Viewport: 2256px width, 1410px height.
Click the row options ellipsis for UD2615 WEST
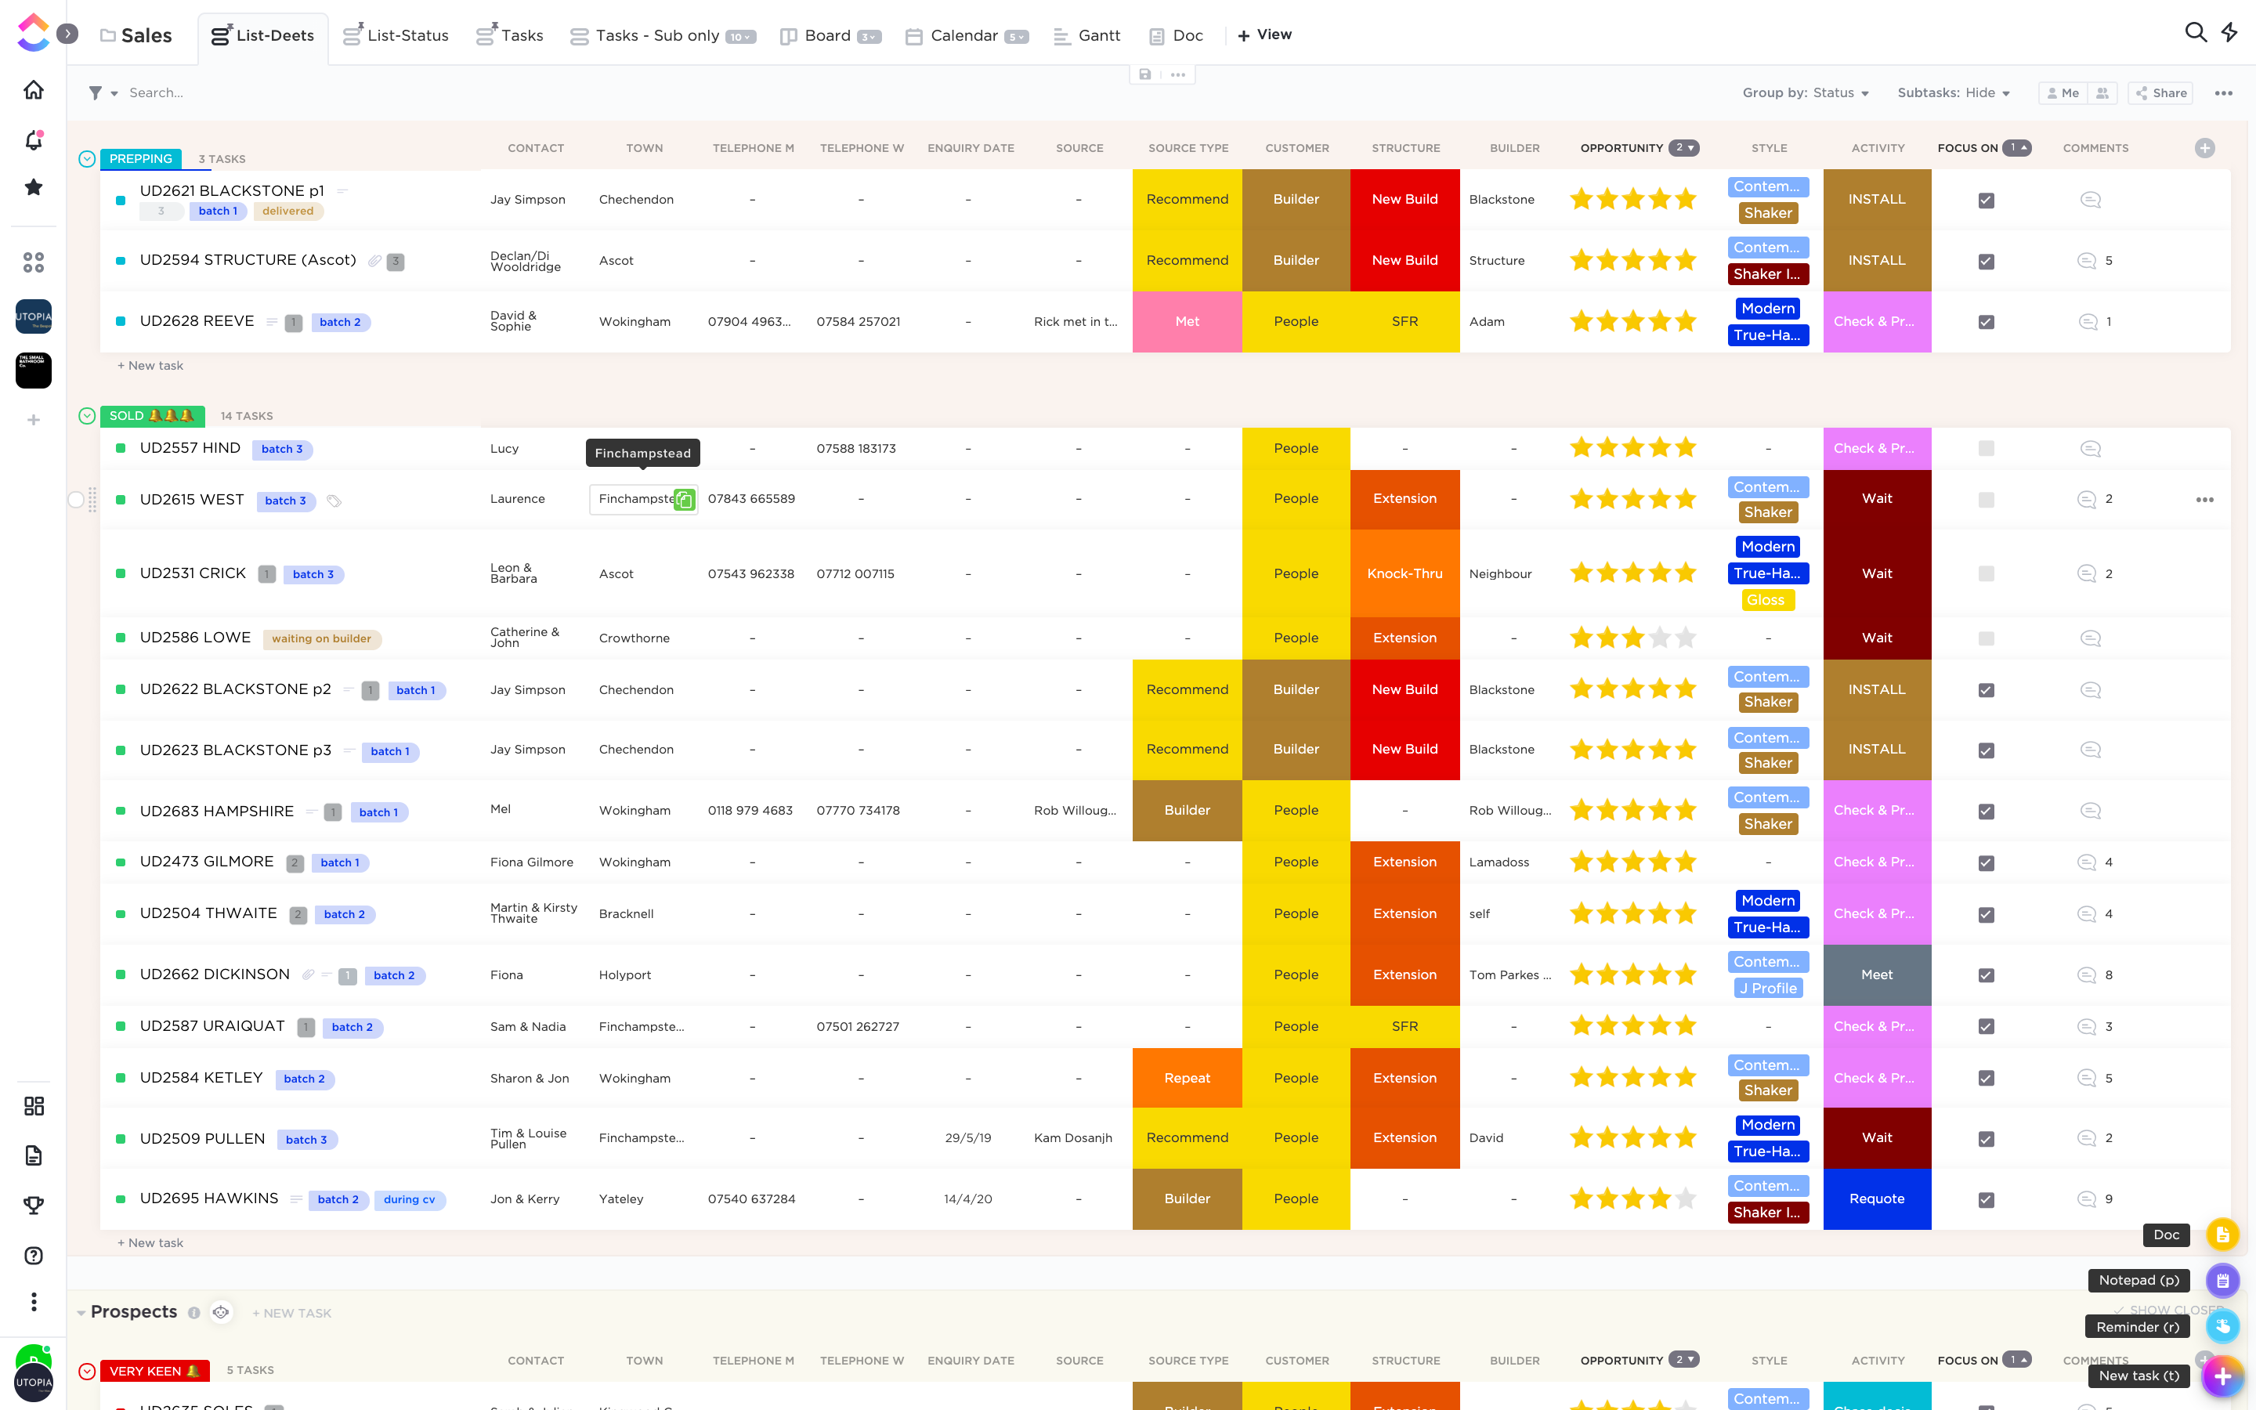point(2205,500)
